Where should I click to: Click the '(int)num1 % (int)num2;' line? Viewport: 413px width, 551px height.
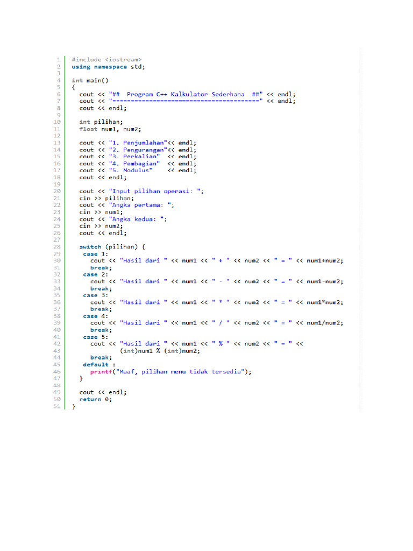tap(160, 351)
